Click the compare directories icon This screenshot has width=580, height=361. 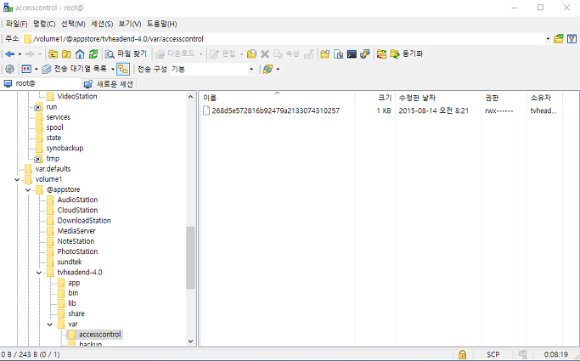point(381,54)
